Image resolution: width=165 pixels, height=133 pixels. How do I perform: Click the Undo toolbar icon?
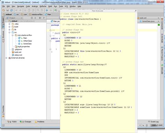16,10
